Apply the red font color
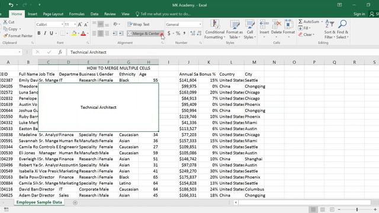The width and height of the screenshot is (379, 213). pos(83,33)
